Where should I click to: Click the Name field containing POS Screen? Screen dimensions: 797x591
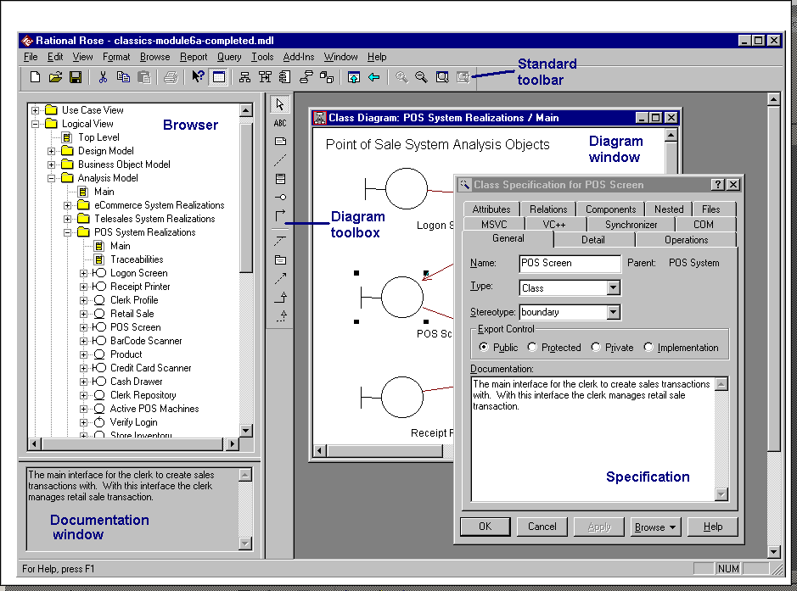point(570,263)
